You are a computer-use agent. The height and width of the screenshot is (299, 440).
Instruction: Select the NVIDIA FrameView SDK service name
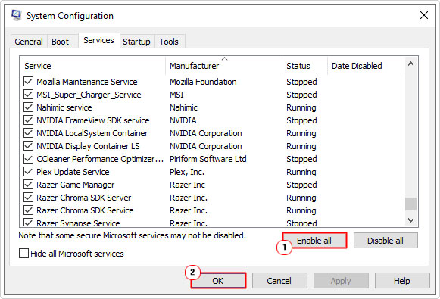click(93, 120)
